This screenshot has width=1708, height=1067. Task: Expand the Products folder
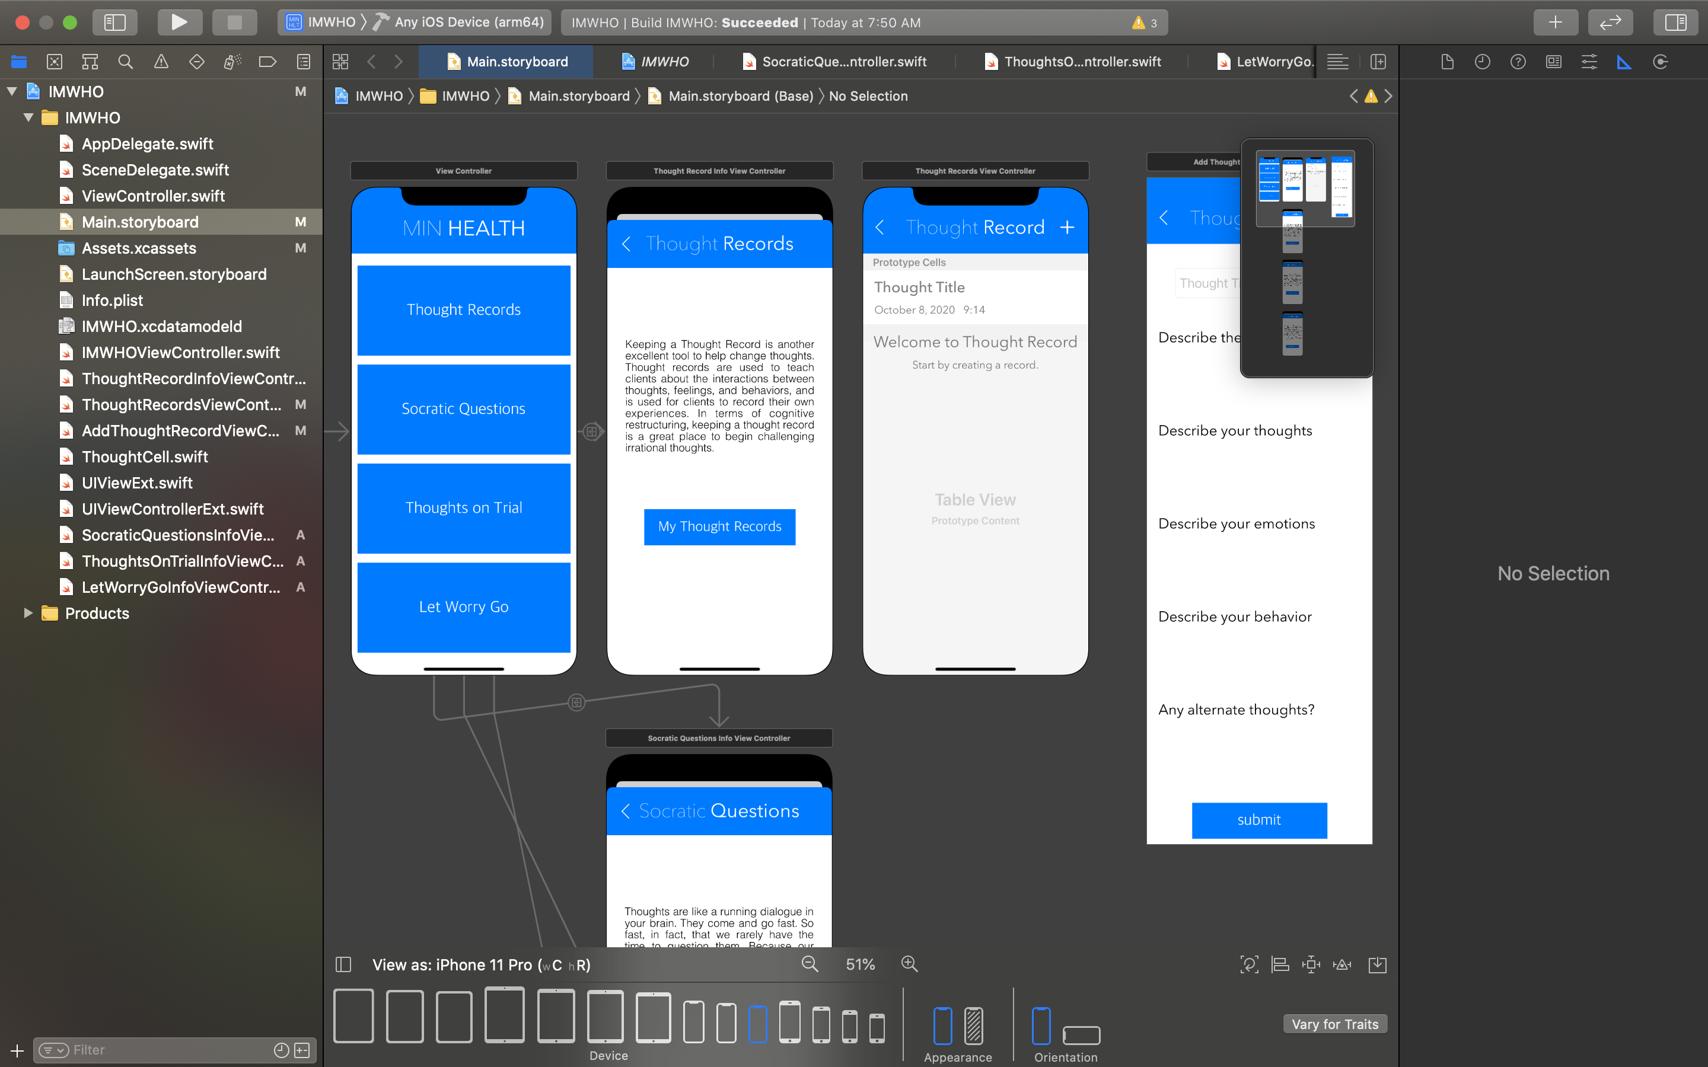pos(29,614)
